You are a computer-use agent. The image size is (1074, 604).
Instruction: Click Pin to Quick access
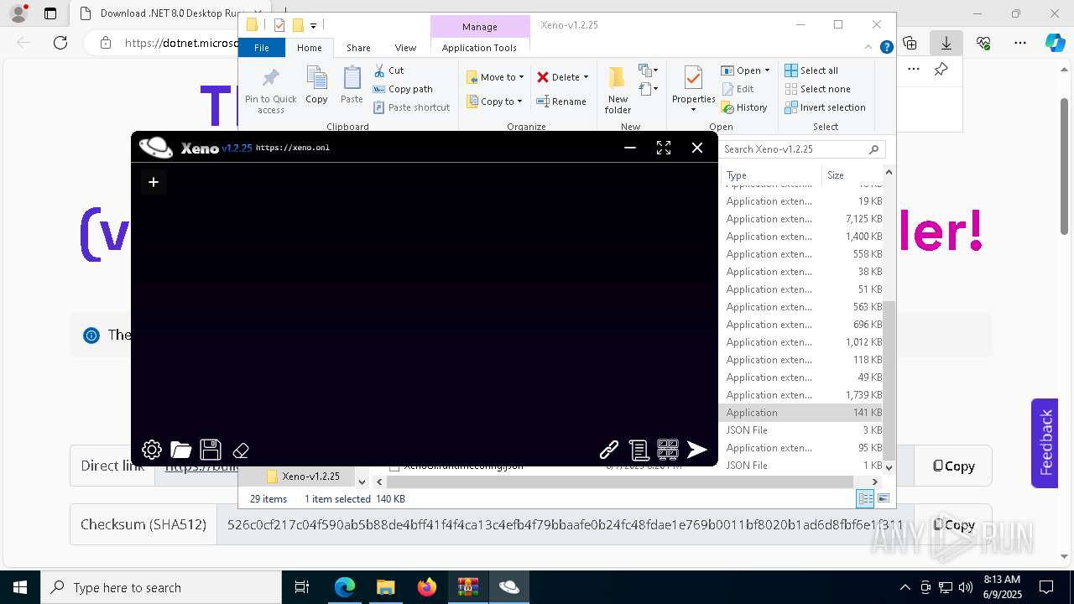coord(270,91)
